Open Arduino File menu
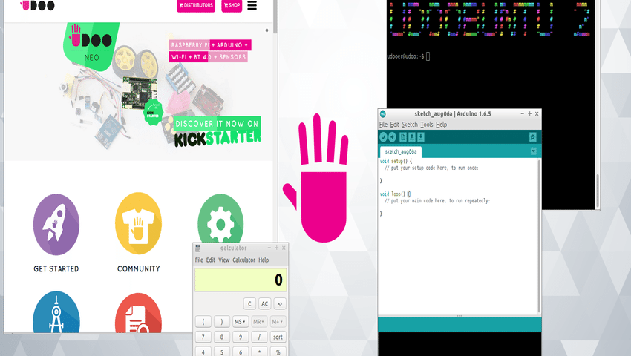The width and height of the screenshot is (631, 356). tap(383, 125)
